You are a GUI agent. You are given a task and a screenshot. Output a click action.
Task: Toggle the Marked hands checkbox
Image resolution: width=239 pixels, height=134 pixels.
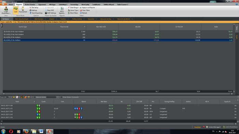click(x=34, y=97)
